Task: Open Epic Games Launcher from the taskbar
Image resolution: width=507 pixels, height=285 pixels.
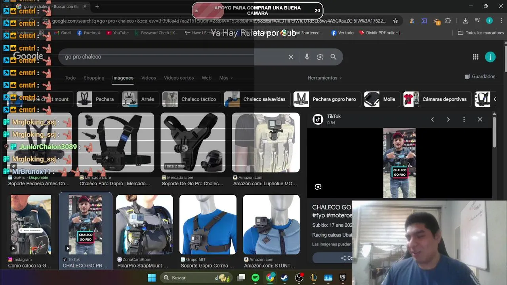Action: pos(343,278)
